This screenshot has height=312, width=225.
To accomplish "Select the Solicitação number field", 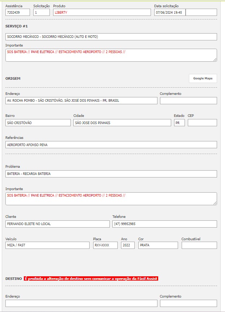I will tap(41, 12).
